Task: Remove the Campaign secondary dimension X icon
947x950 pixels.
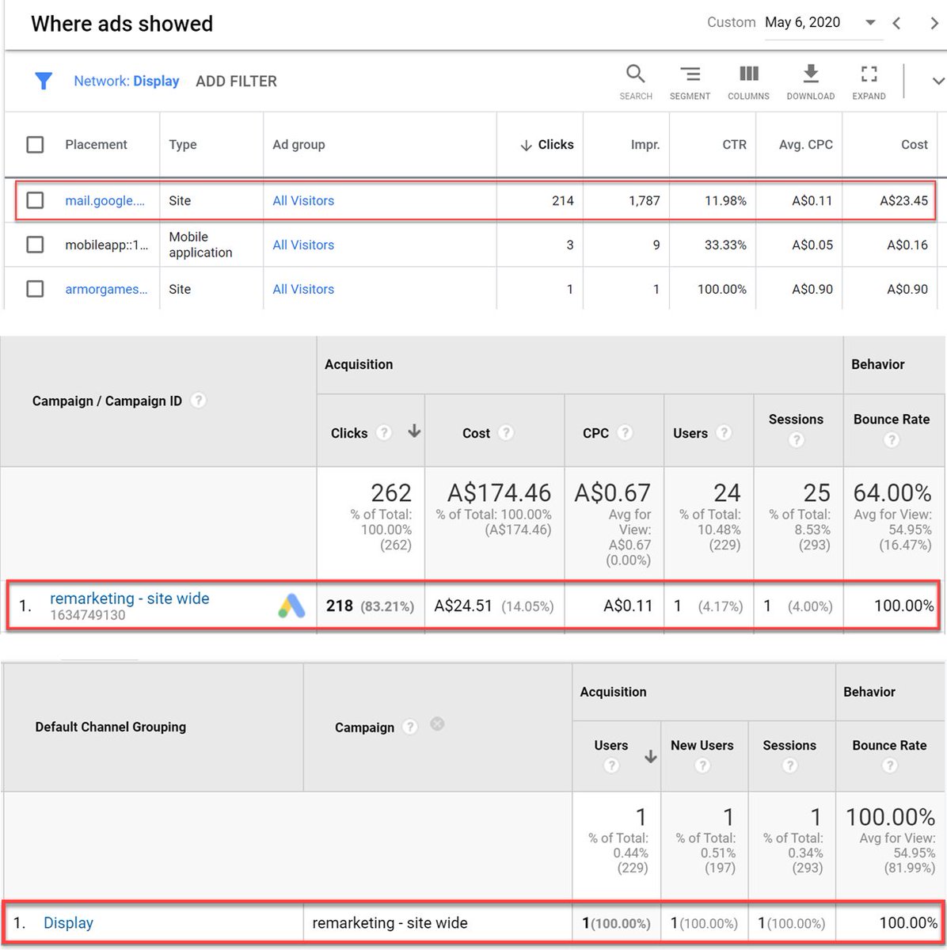Action: pos(437,724)
